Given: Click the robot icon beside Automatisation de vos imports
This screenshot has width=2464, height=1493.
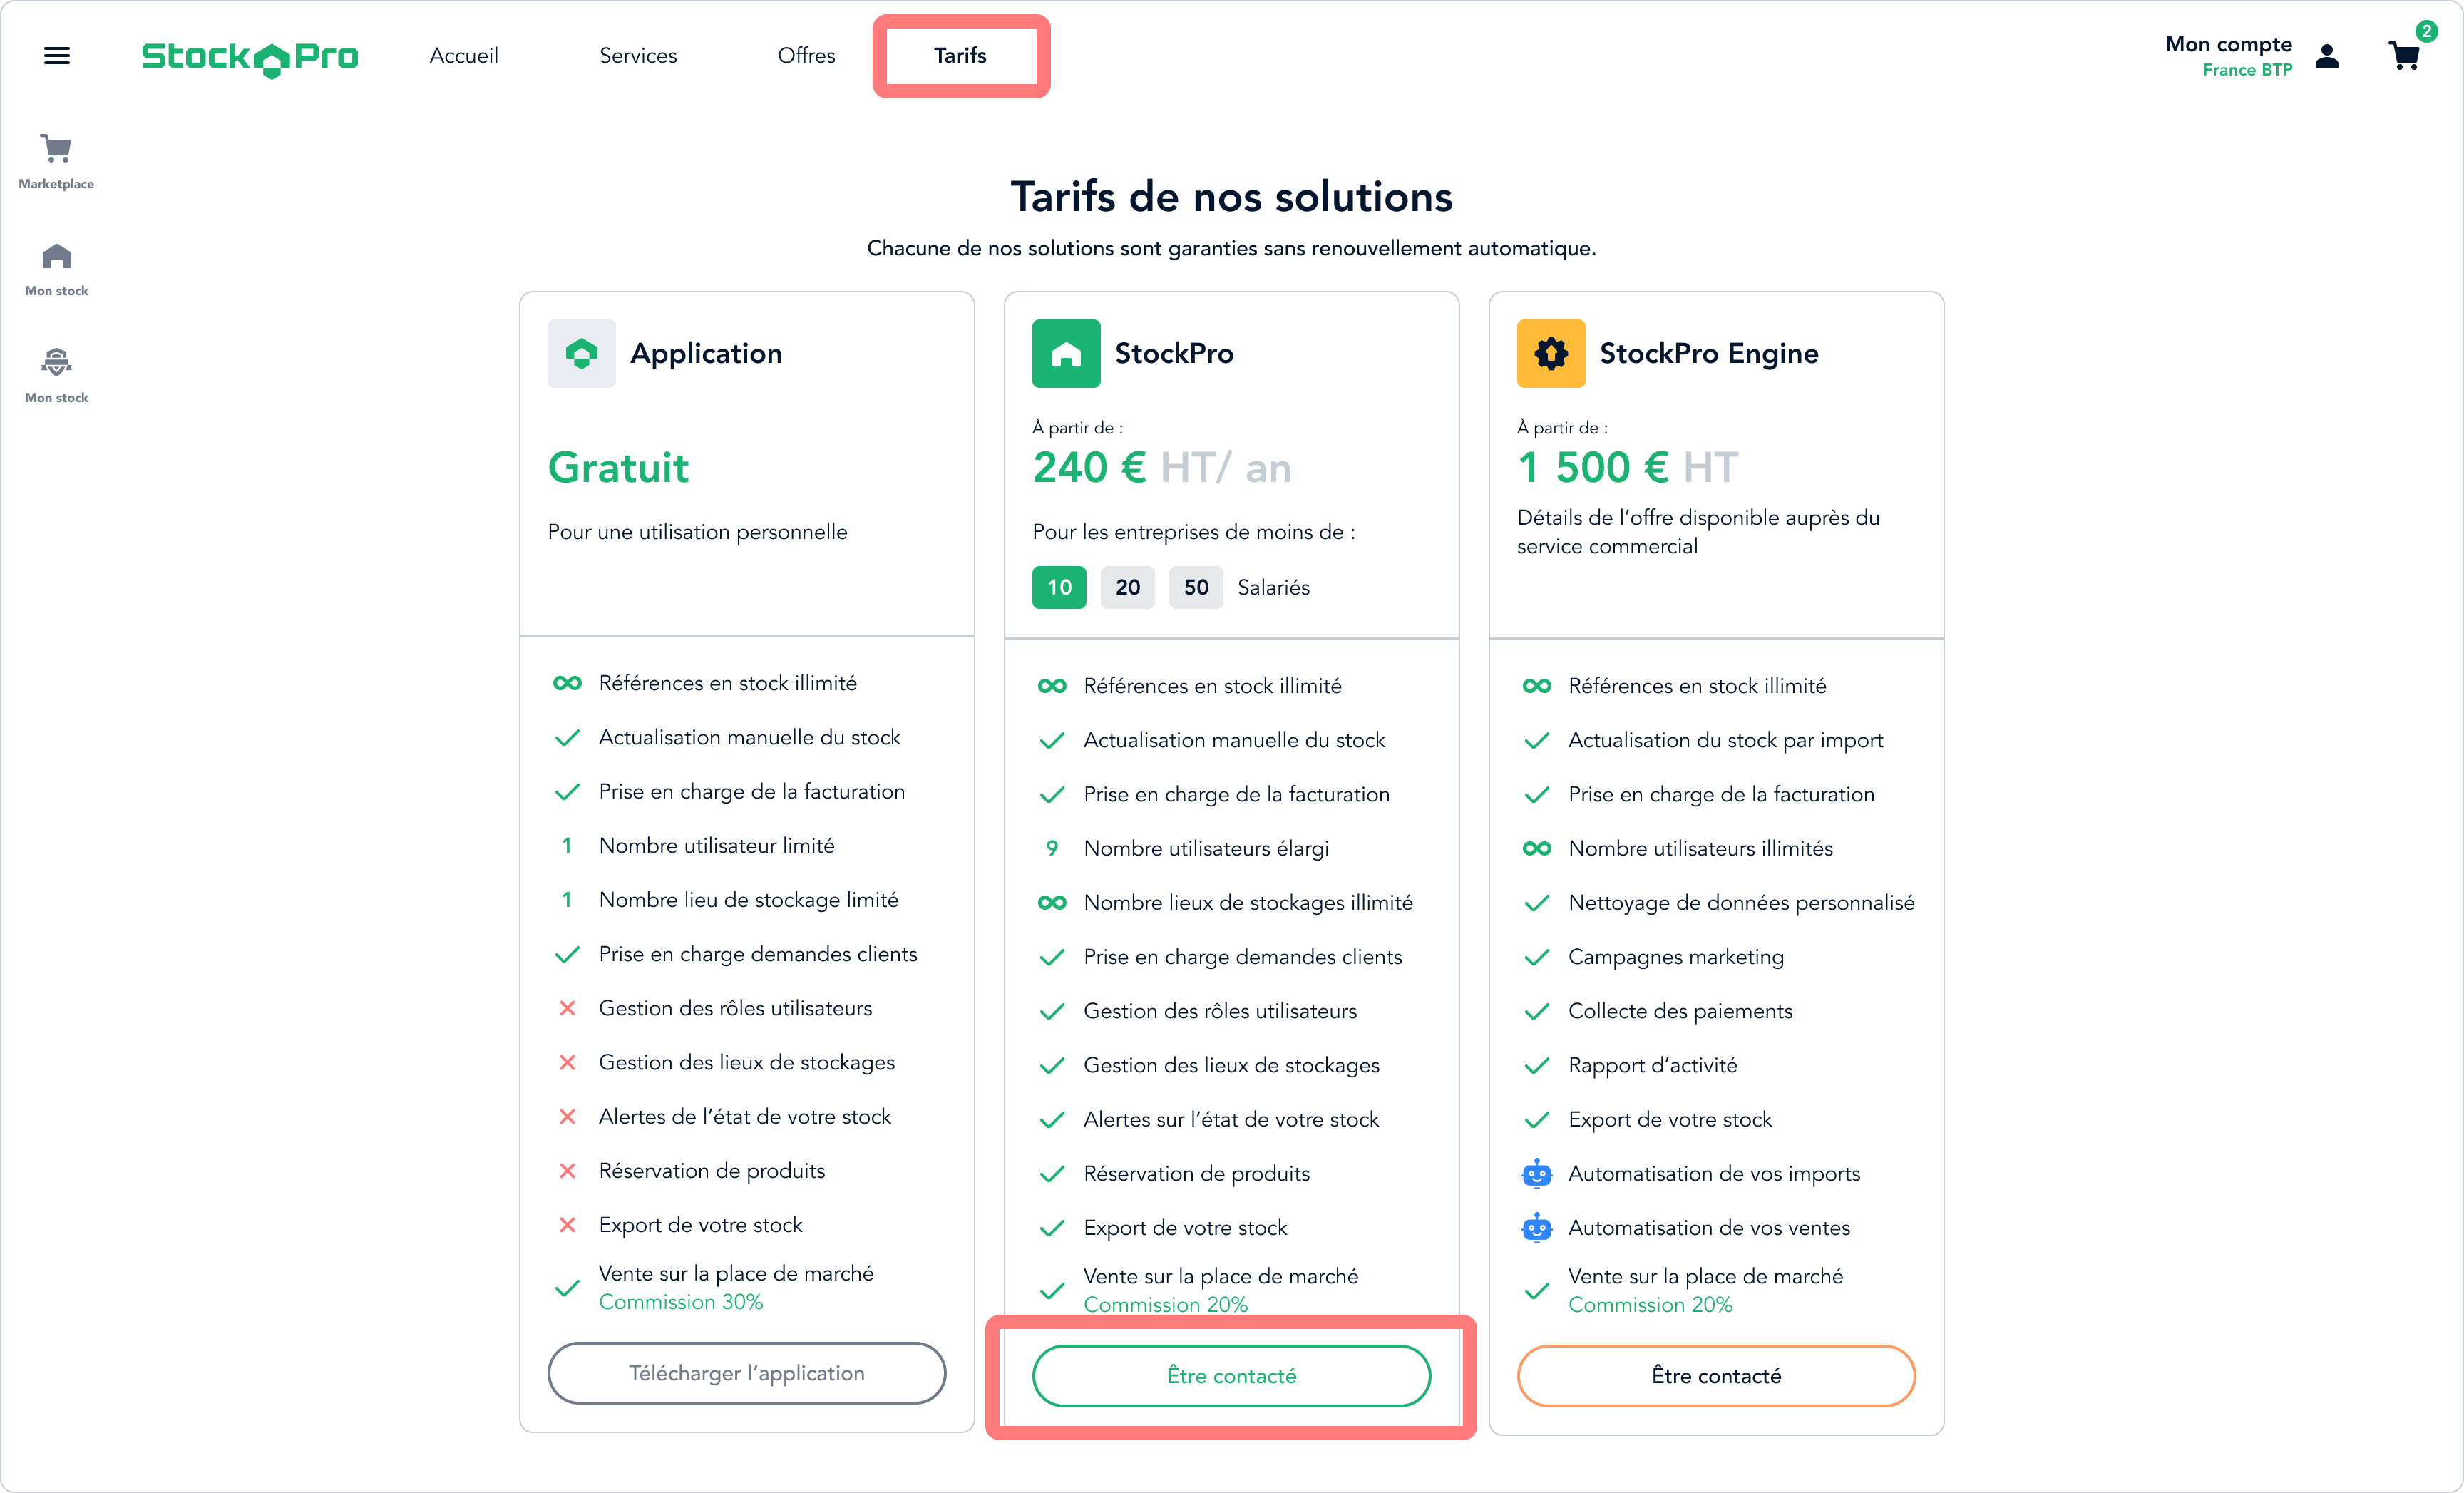Looking at the screenshot, I should (1537, 1173).
